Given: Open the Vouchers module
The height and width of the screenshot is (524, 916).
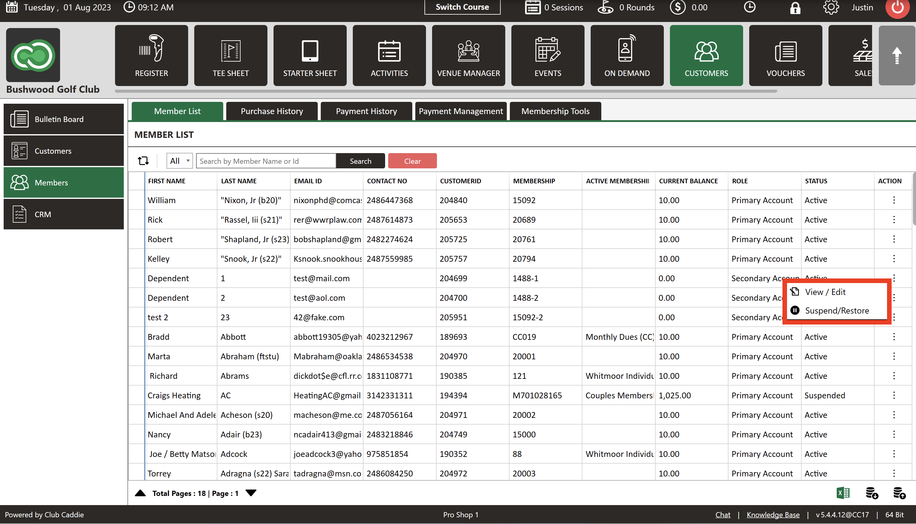Looking at the screenshot, I should tap(785, 56).
